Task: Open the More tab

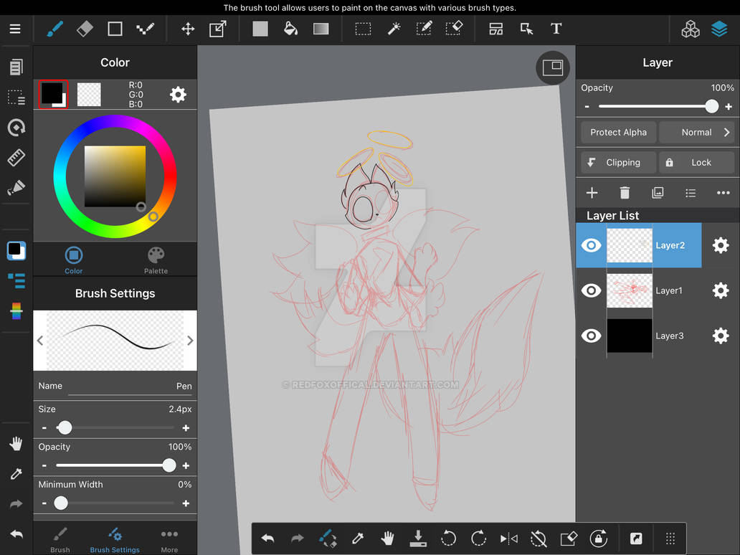Action: pos(169,540)
